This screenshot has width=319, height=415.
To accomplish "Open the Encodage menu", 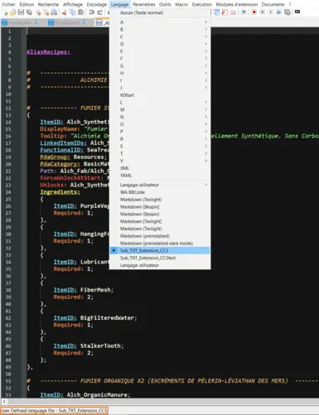I will pos(97,4).
